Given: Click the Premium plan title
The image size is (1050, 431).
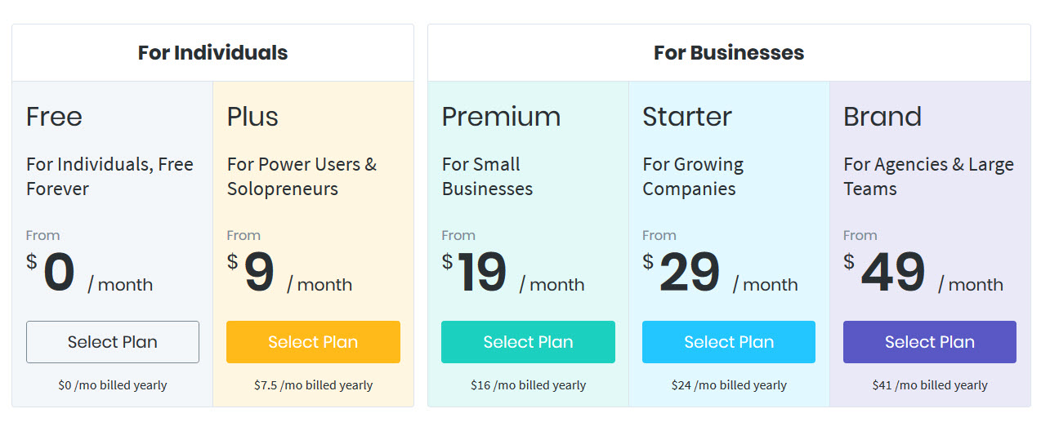Looking at the screenshot, I should pyautogui.click(x=501, y=117).
